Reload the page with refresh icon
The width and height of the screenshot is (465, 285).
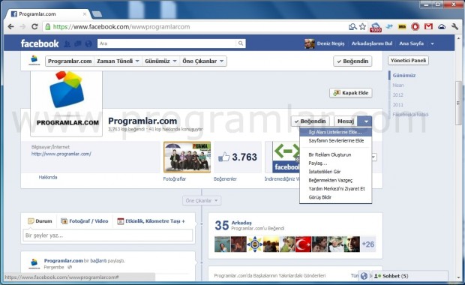click(34, 27)
